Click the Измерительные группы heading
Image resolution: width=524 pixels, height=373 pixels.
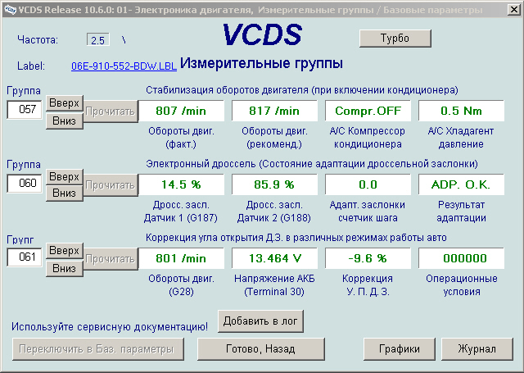pyautogui.click(x=261, y=63)
